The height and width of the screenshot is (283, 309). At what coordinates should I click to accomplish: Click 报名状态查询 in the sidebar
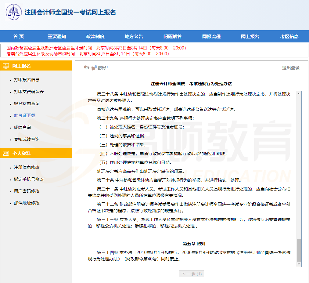point(27,103)
